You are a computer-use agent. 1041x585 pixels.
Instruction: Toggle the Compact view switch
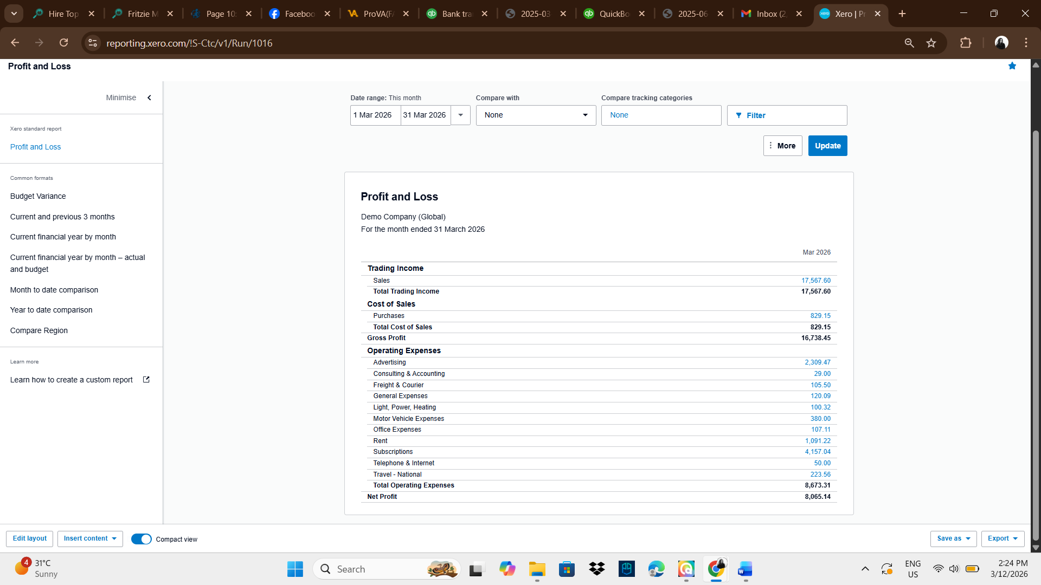coord(141,539)
